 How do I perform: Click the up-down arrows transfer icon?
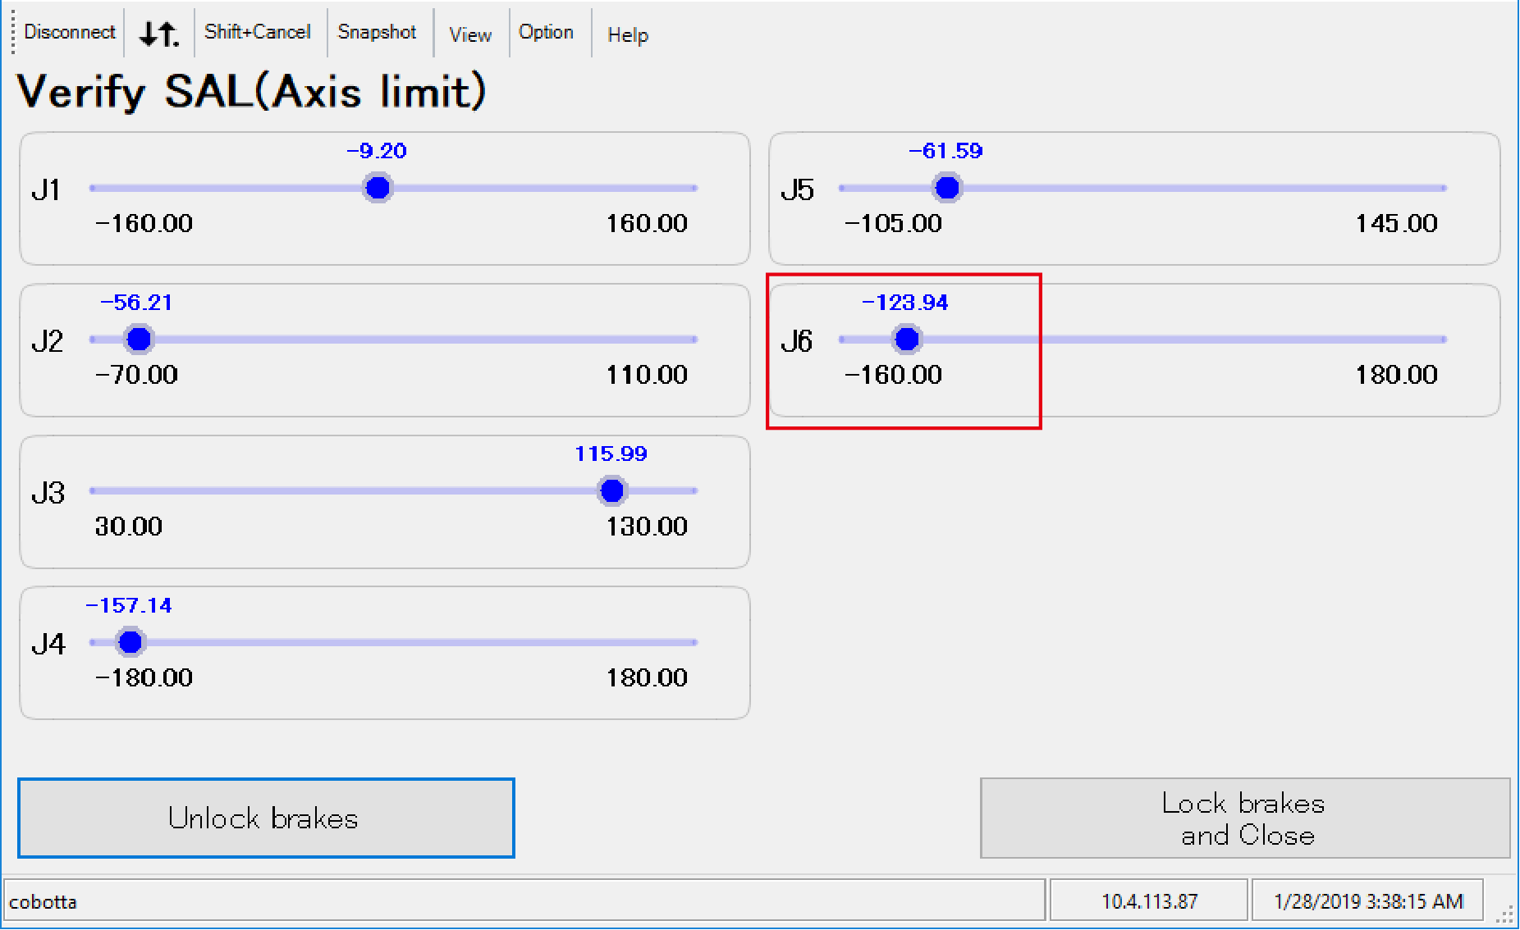[158, 34]
